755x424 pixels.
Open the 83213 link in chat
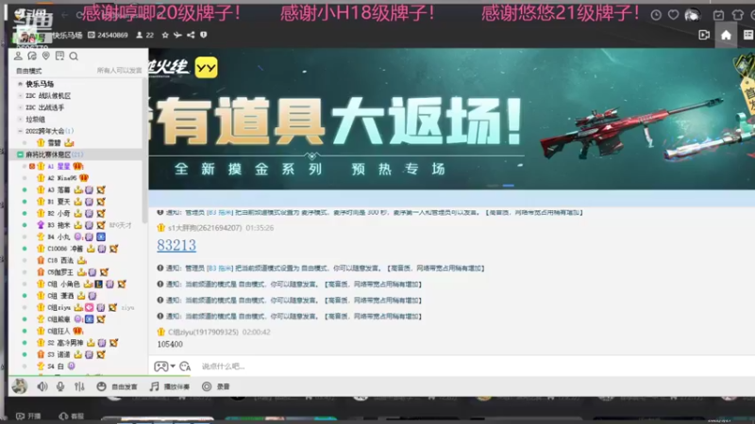pos(176,245)
